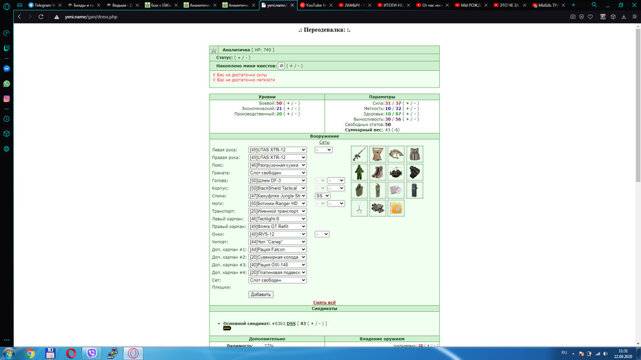
Task: Click the black radio icon in third row
Action: [414, 190]
